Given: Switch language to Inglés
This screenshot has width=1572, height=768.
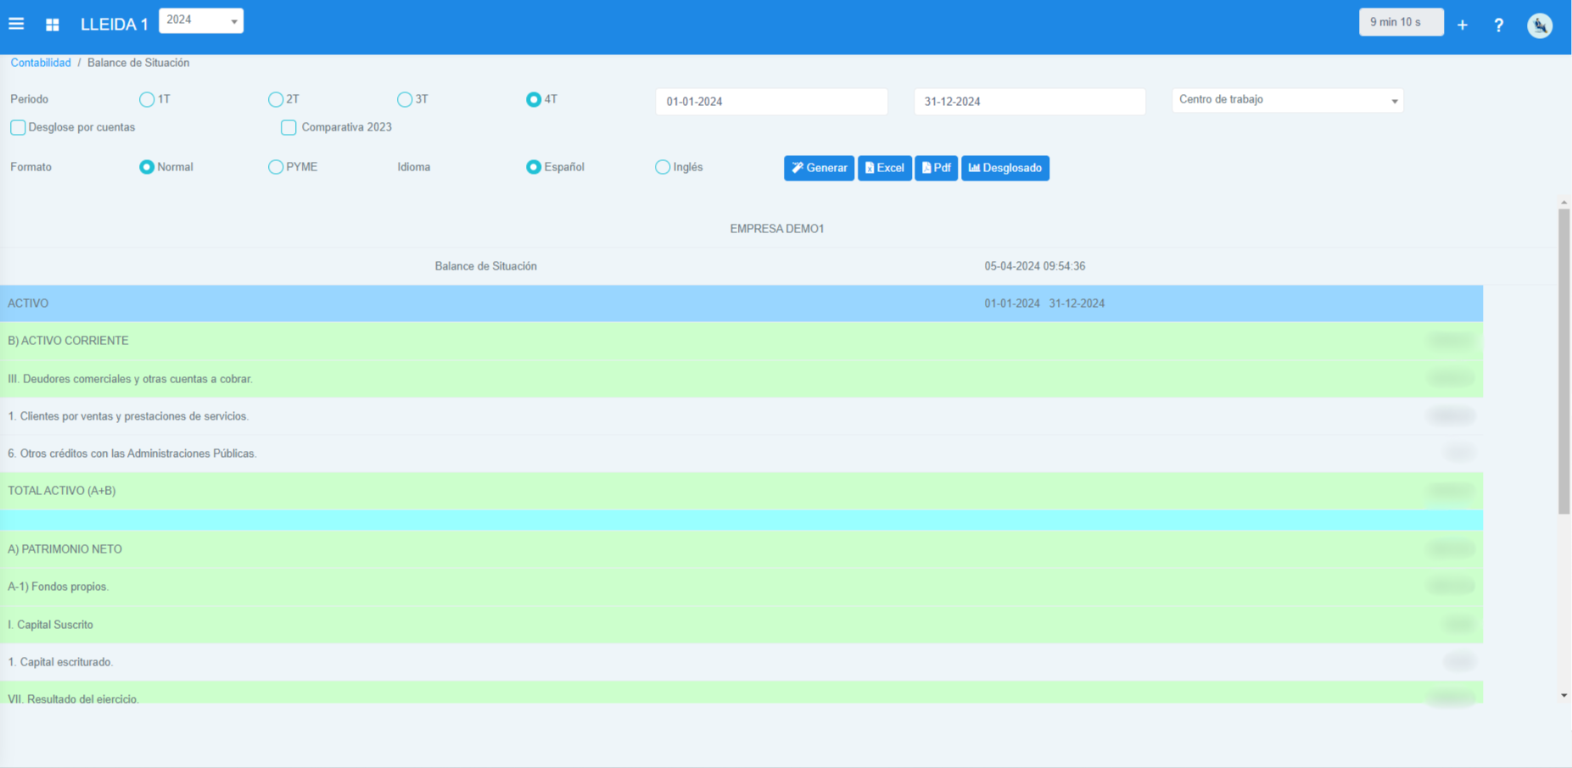Looking at the screenshot, I should point(663,167).
